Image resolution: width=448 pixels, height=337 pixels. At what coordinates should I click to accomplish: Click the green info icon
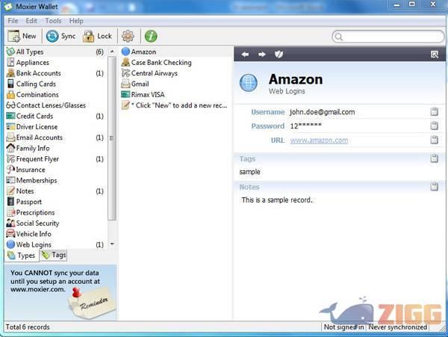tap(151, 36)
